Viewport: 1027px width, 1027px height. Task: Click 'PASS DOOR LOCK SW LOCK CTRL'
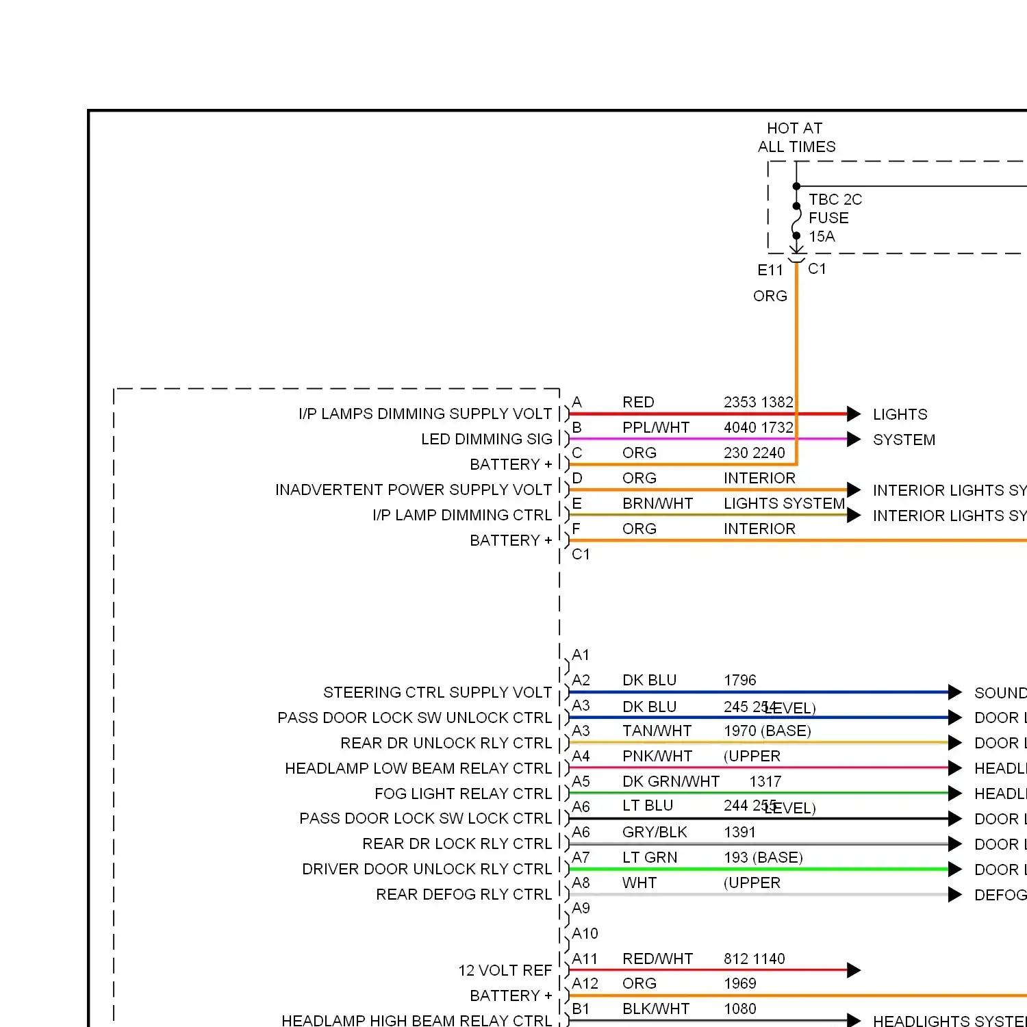pos(426,818)
